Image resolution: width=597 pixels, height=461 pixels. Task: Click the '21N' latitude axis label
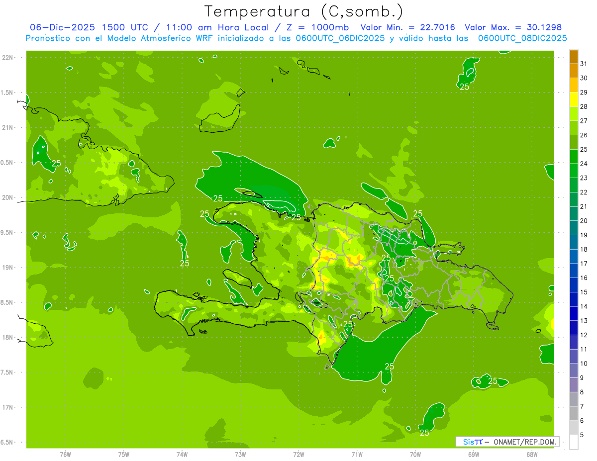click(x=7, y=127)
